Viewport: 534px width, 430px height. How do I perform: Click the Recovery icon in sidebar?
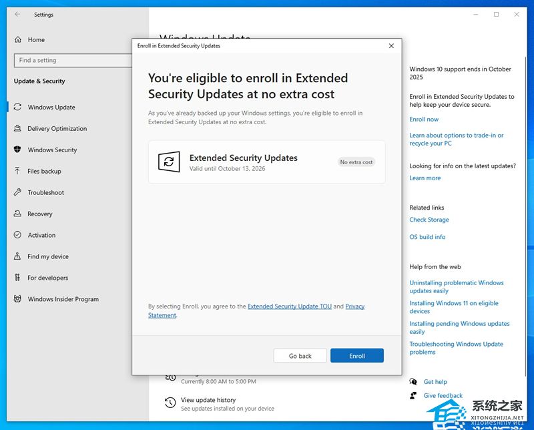coord(17,214)
